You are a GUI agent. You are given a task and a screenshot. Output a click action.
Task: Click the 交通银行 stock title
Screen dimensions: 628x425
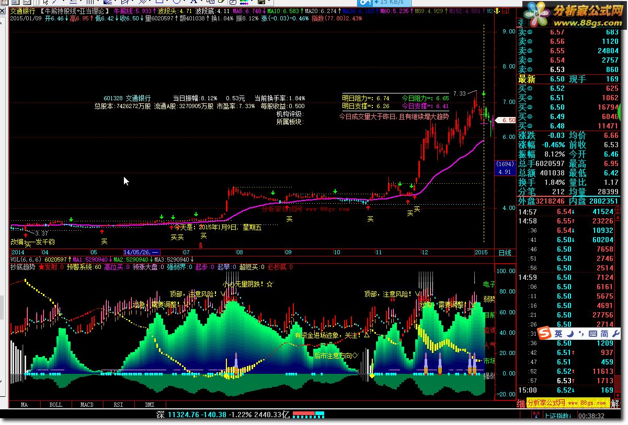click(x=23, y=10)
